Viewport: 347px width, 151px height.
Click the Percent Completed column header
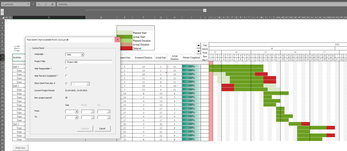click(x=191, y=58)
